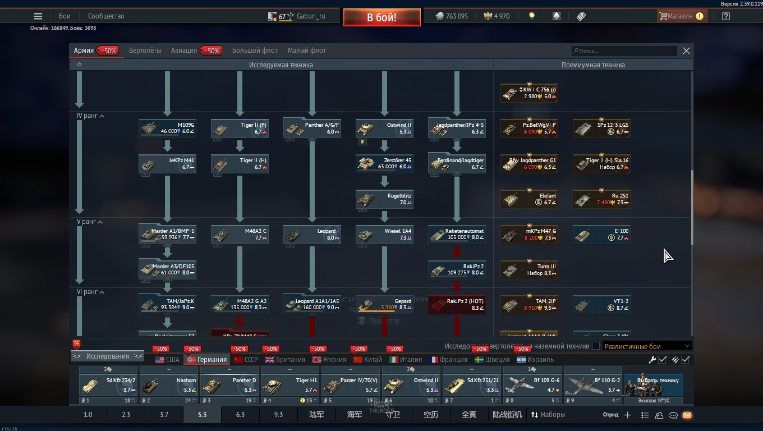Viewport: 763px width, 431px height.
Task: Open the warbond diamond icon
Action: tap(556, 16)
